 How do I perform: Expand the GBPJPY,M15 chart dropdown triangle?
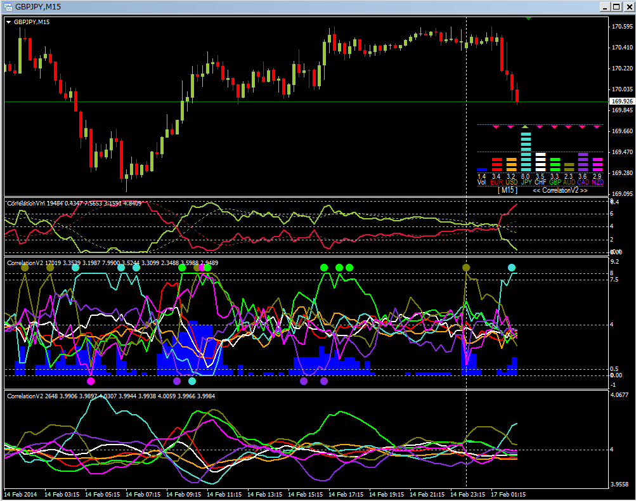[9, 22]
